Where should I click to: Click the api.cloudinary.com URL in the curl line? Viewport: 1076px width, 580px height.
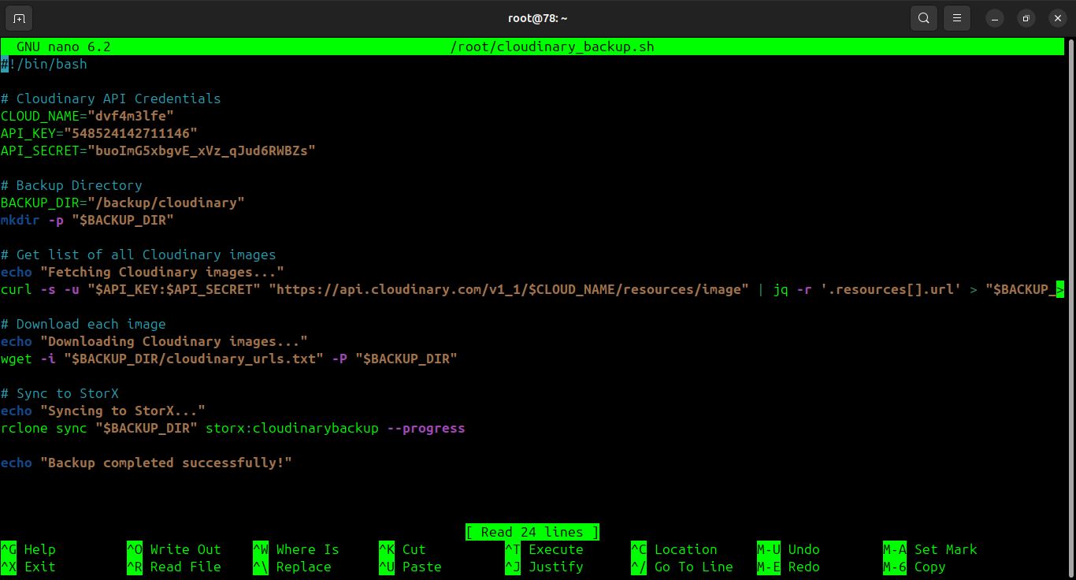(x=509, y=289)
